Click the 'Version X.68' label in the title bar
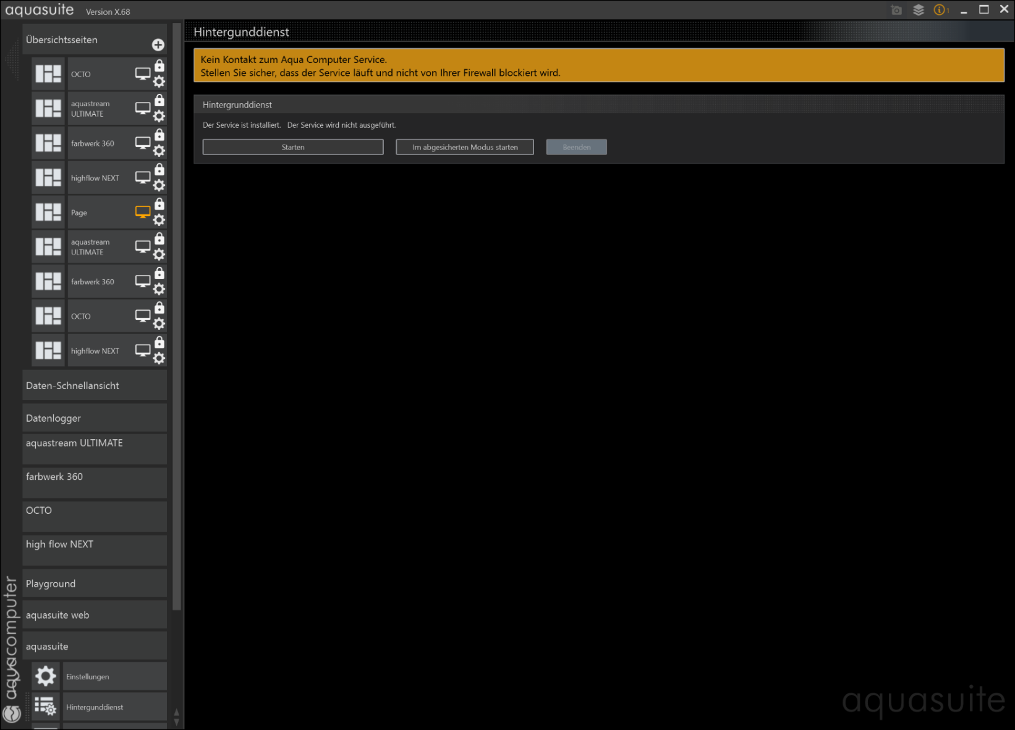The image size is (1015, 730). tap(108, 12)
